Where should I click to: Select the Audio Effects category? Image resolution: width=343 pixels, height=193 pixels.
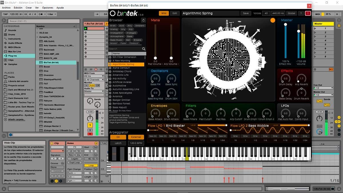pyautogui.click(x=15, y=43)
